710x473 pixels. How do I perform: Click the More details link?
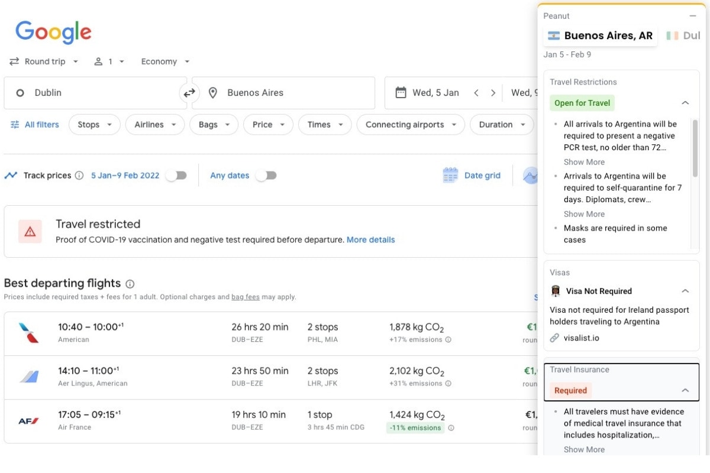point(371,239)
